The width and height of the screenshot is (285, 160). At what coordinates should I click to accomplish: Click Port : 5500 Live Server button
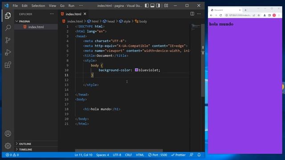point(158,155)
